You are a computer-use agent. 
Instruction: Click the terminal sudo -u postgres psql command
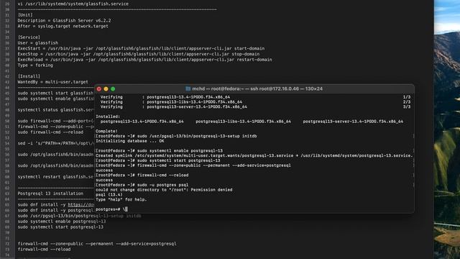click(163, 185)
